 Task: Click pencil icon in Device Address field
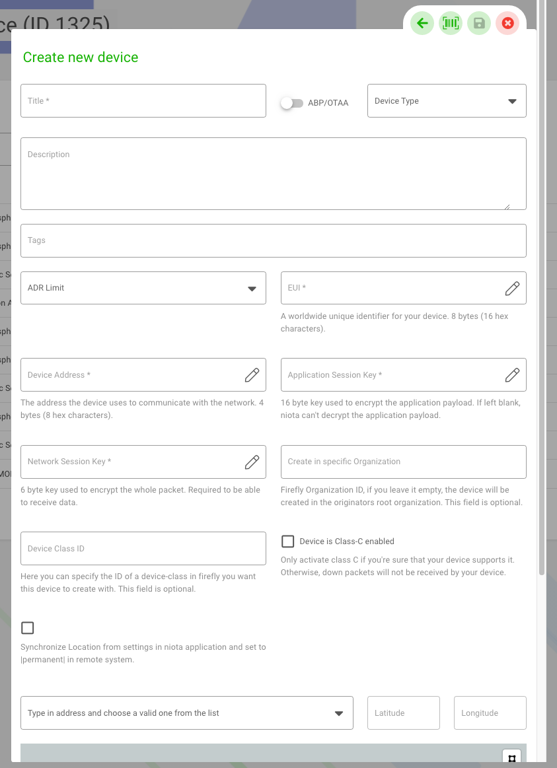[252, 375]
